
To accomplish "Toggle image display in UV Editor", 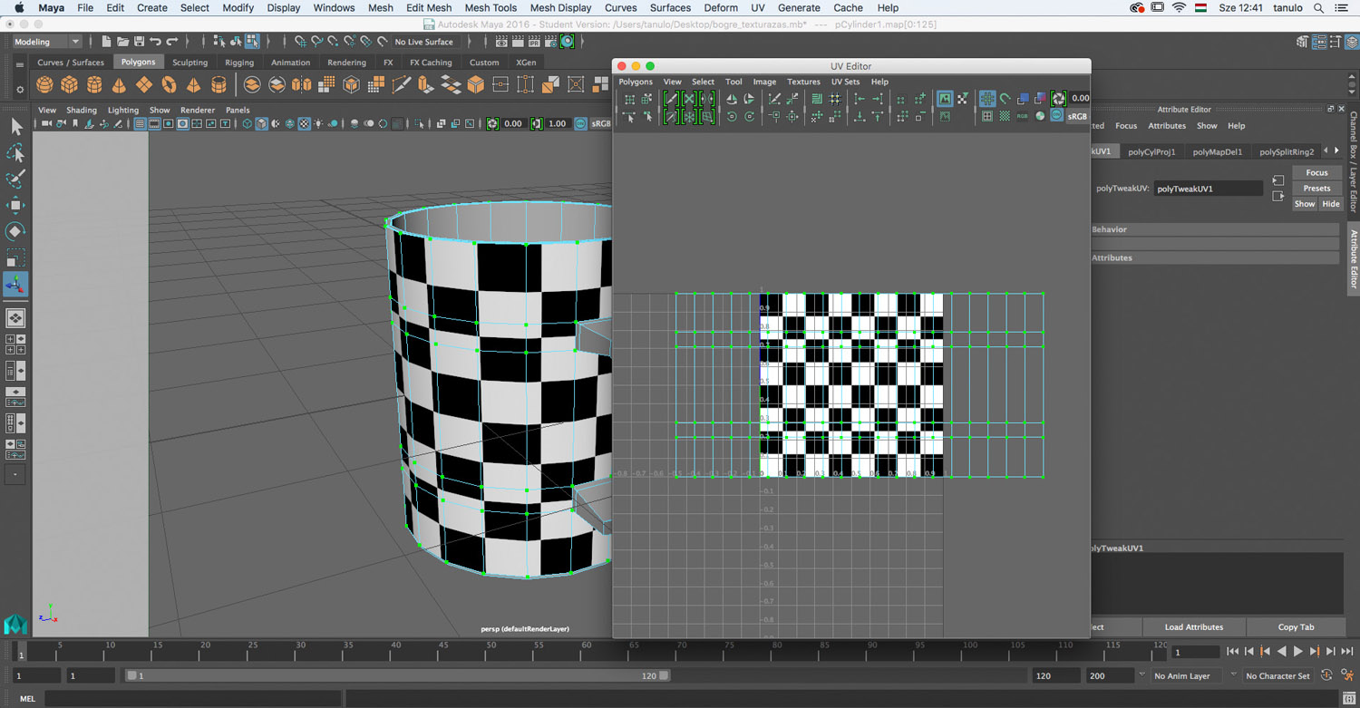I will [x=945, y=99].
